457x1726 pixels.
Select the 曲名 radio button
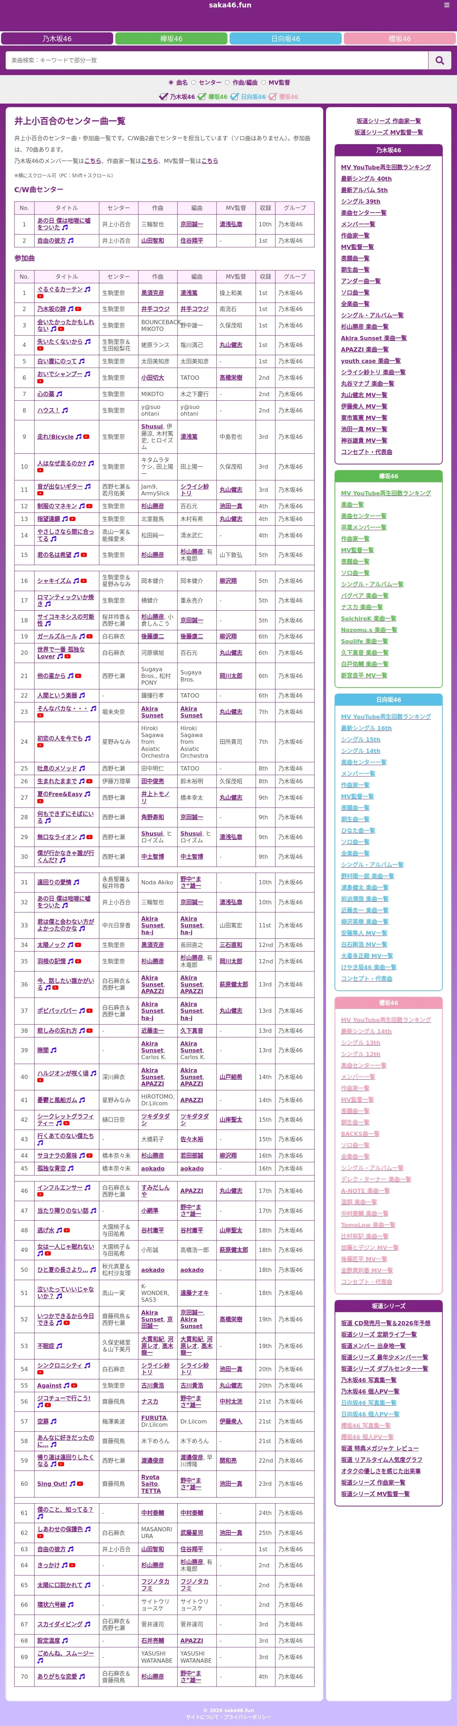pos(171,83)
